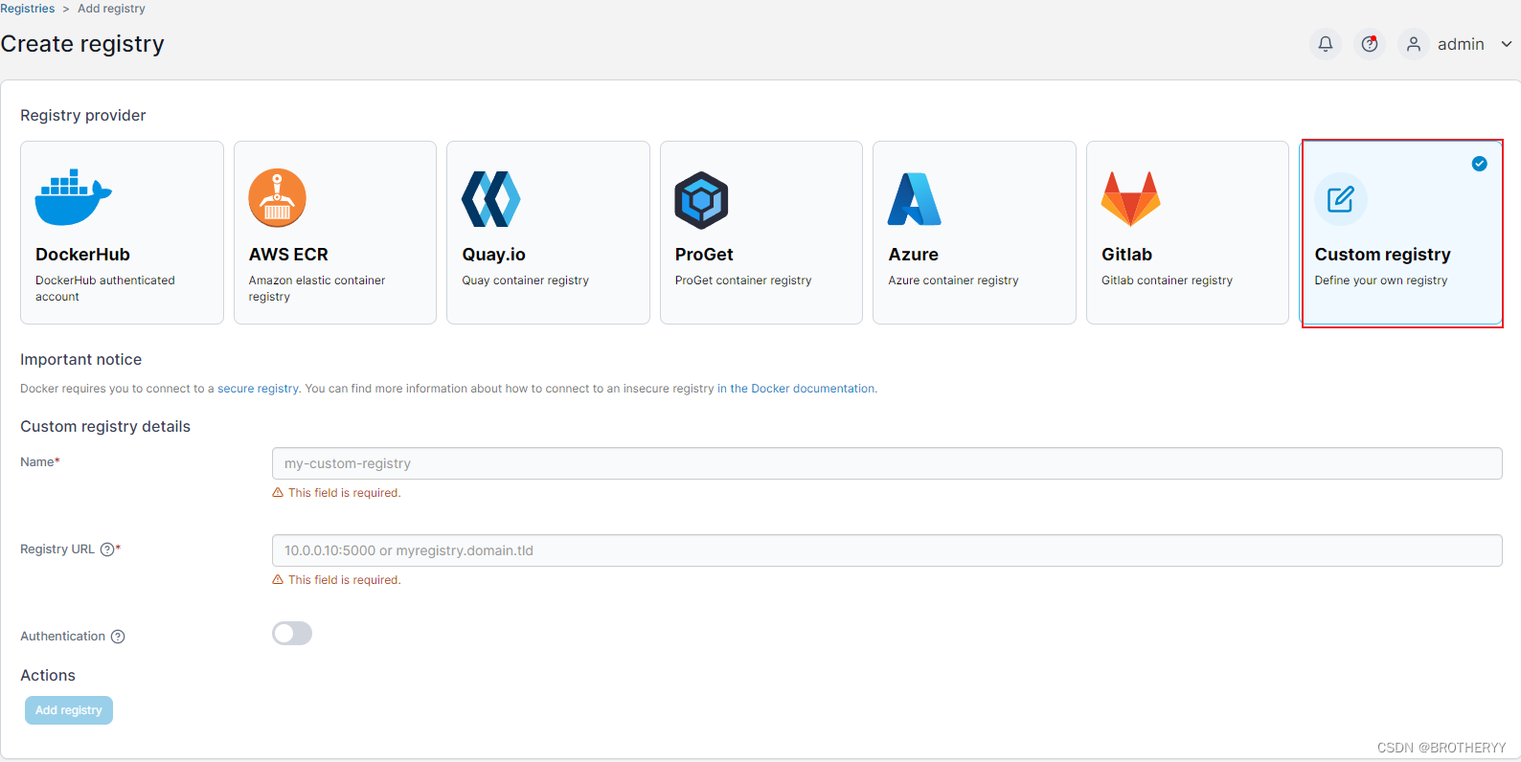Click the Custom registry title text
The width and height of the screenshot is (1521, 762).
[x=1382, y=255]
